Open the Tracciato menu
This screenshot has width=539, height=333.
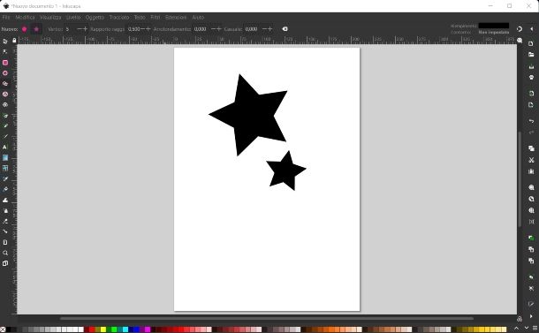119,17
